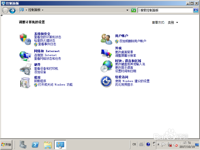Click 查看事件日志 link

click(x=47, y=44)
